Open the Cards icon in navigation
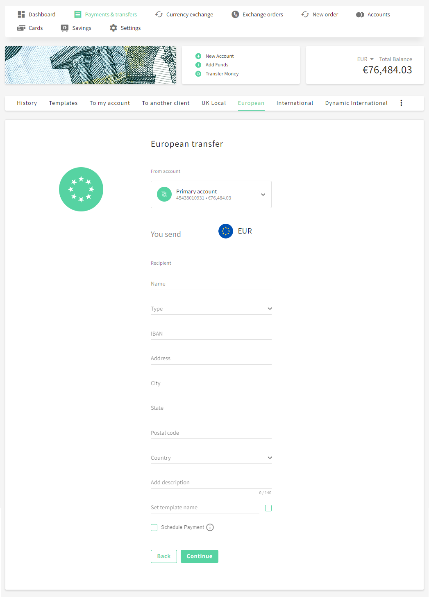This screenshot has height=597, width=429. (21, 28)
